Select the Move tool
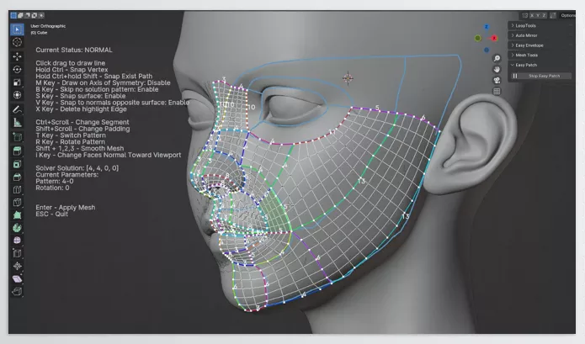Viewport: 585px width, 344px height. (x=17, y=56)
